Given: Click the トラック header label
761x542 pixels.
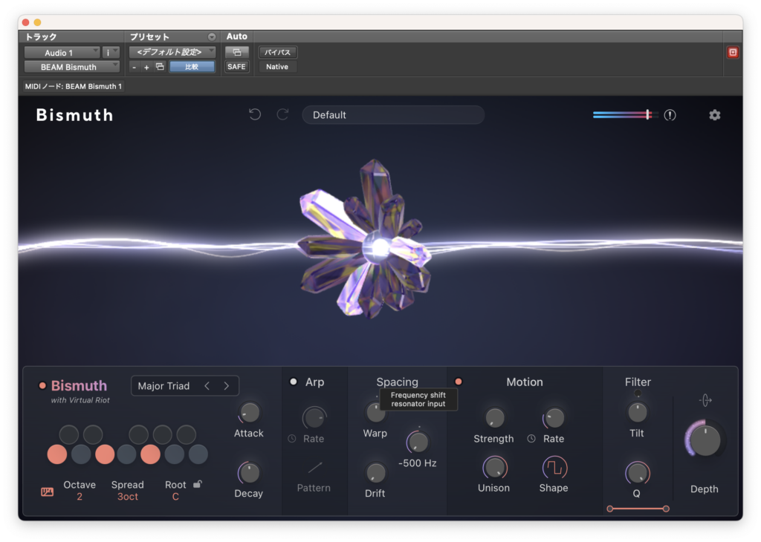Looking at the screenshot, I should click(x=41, y=37).
